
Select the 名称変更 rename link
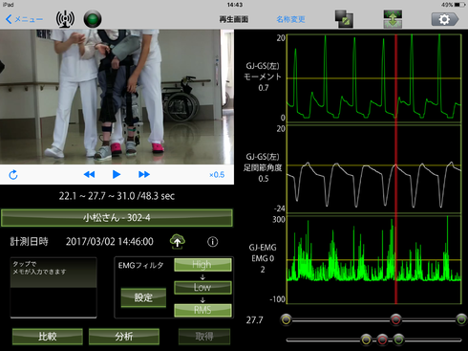point(290,19)
